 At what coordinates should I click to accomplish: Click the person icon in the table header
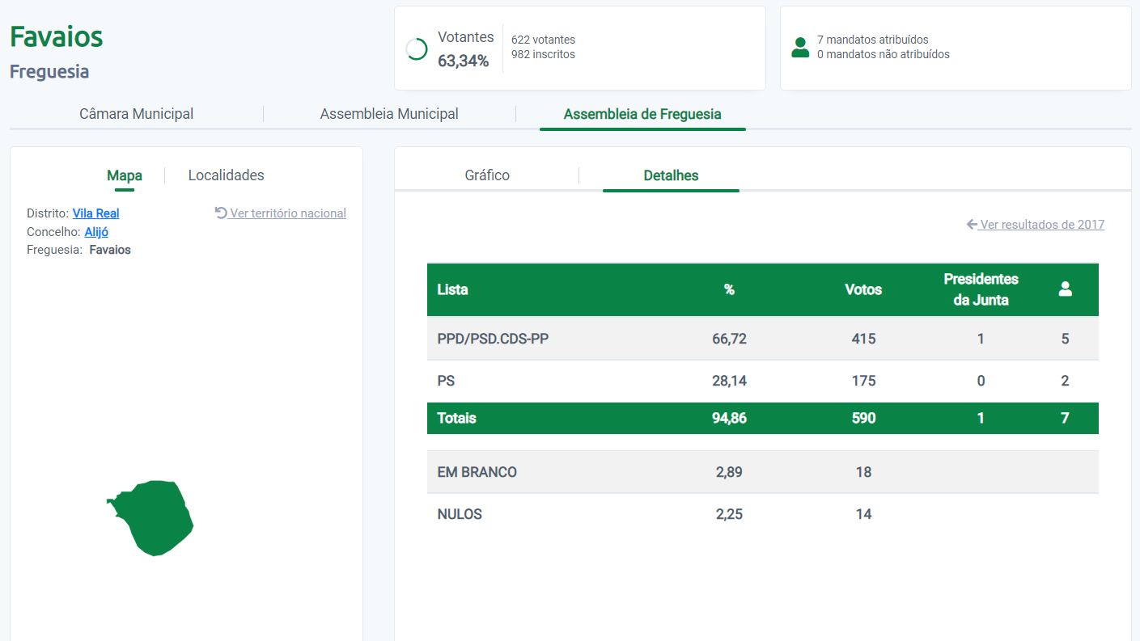1065,289
